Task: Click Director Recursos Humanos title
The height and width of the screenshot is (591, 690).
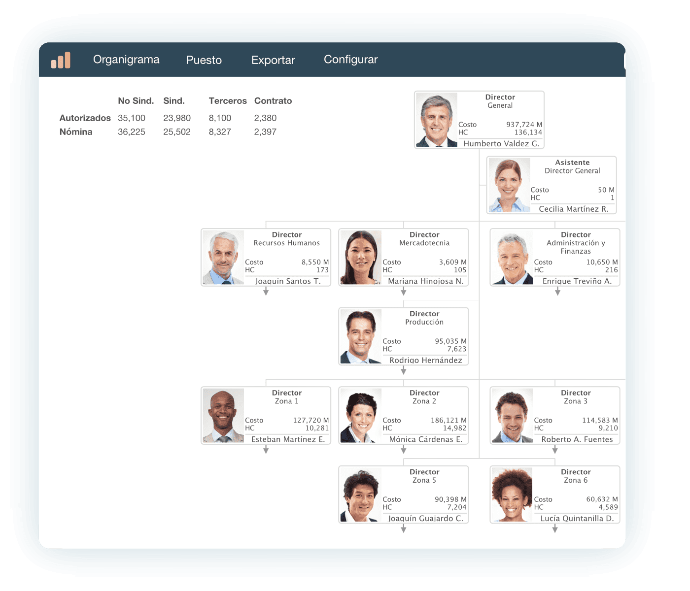Action: (287, 239)
